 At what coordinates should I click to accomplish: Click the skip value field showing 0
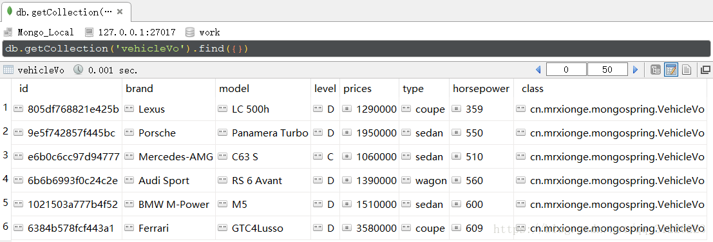566,70
